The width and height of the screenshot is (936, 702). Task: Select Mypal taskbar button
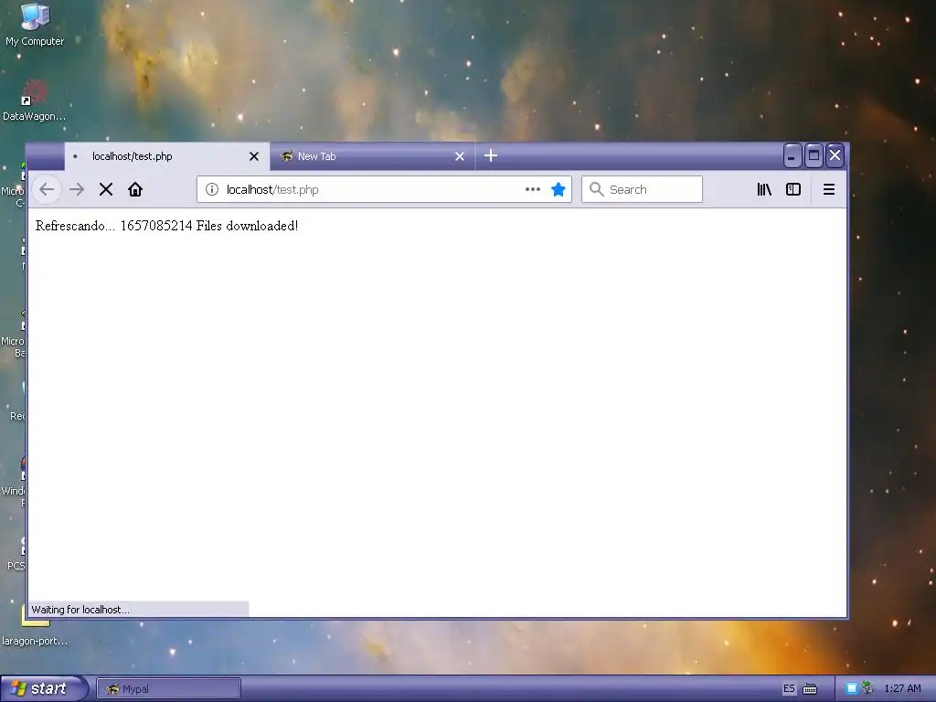click(x=168, y=689)
